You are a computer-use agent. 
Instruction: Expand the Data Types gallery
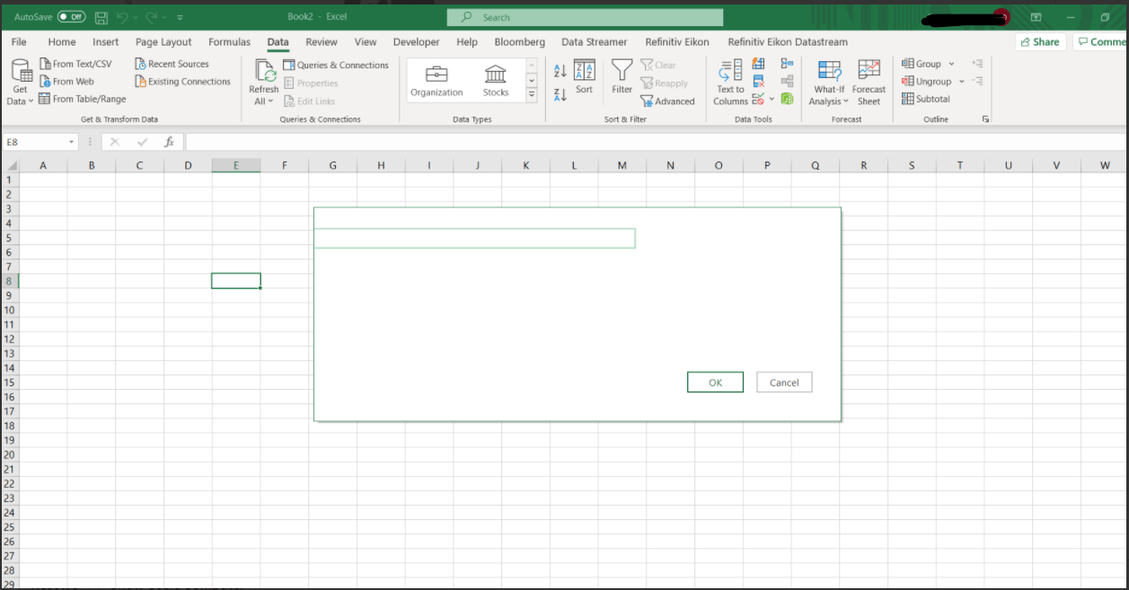click(x=532, y=94)
